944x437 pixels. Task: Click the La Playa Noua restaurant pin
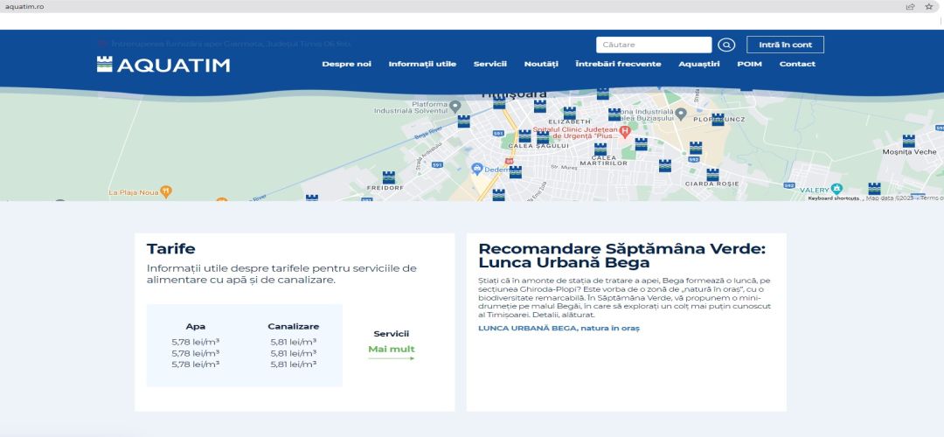(166, 191)
